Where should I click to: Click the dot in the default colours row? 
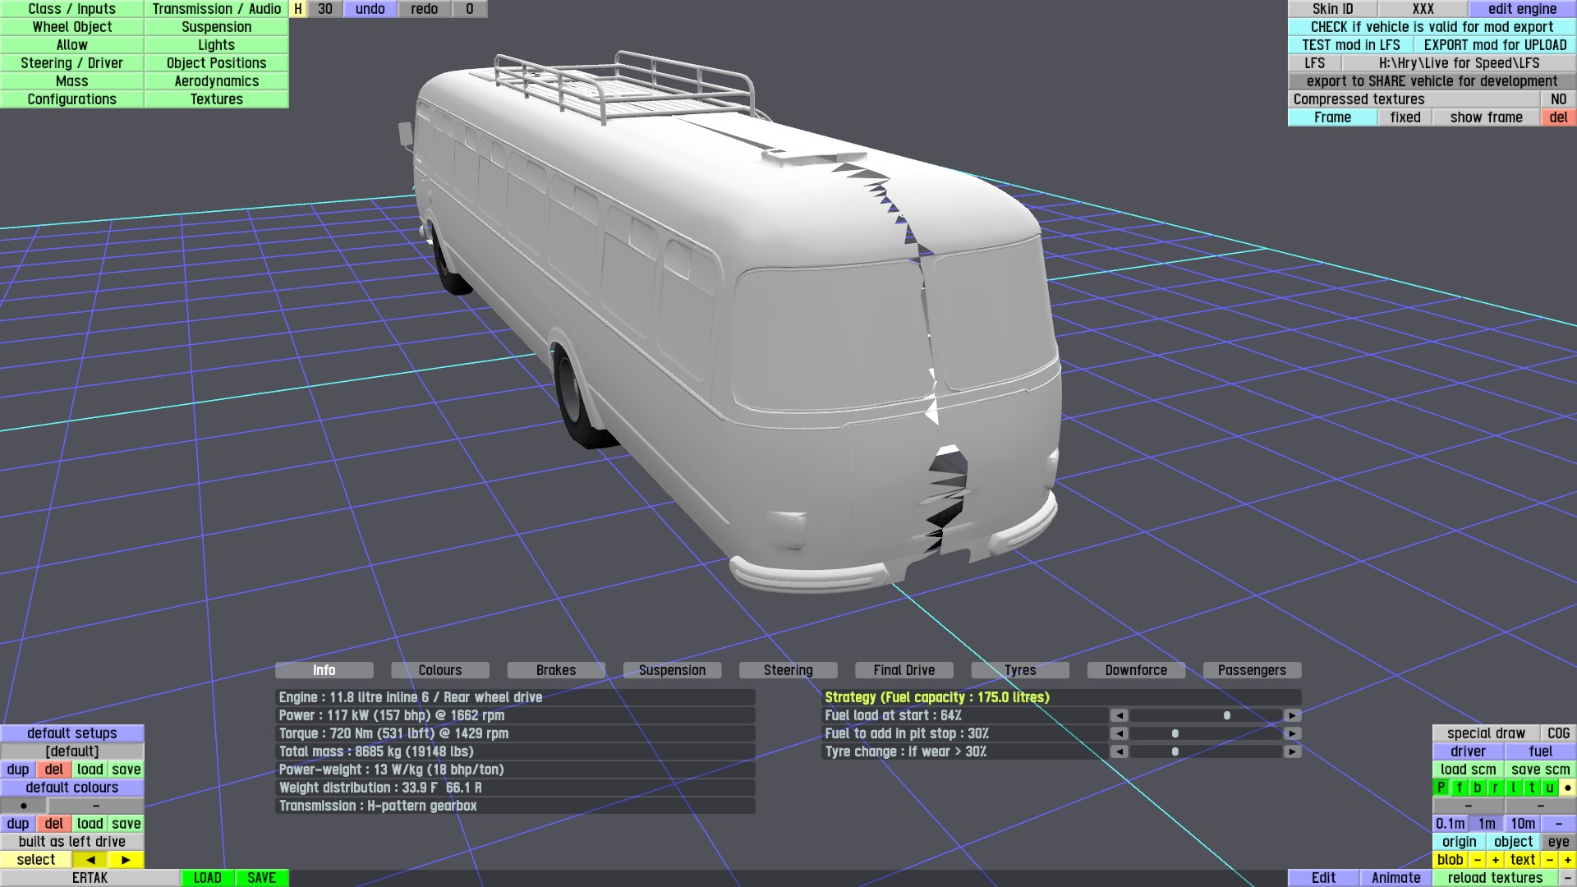[23, 806]
